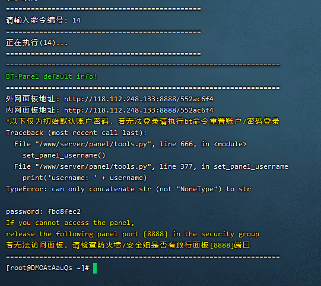321x286 pixels.
Task: Click the 'If you cannot access the panel' line
Action: (x=70, y=223)
